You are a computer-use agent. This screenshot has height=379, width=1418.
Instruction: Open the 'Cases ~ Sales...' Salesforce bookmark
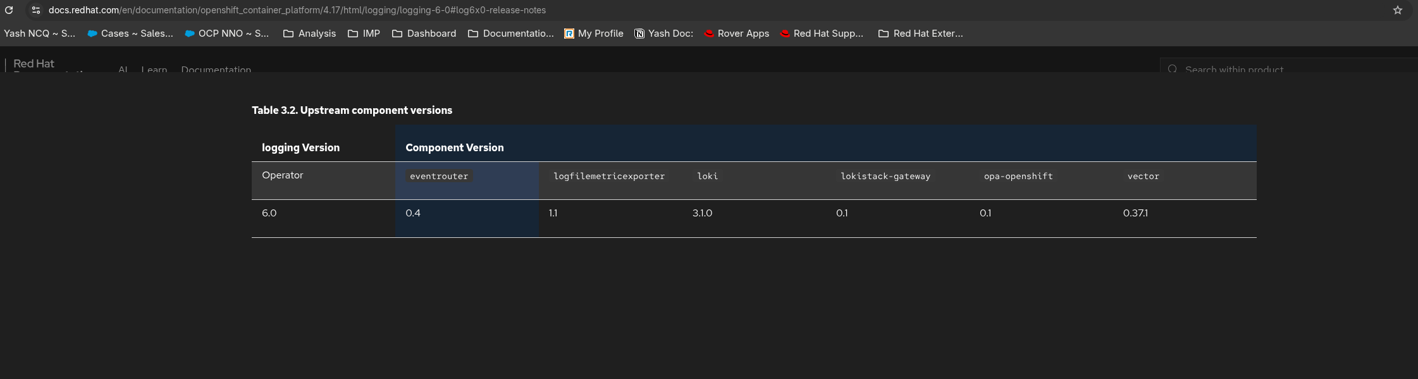(130, 34)
